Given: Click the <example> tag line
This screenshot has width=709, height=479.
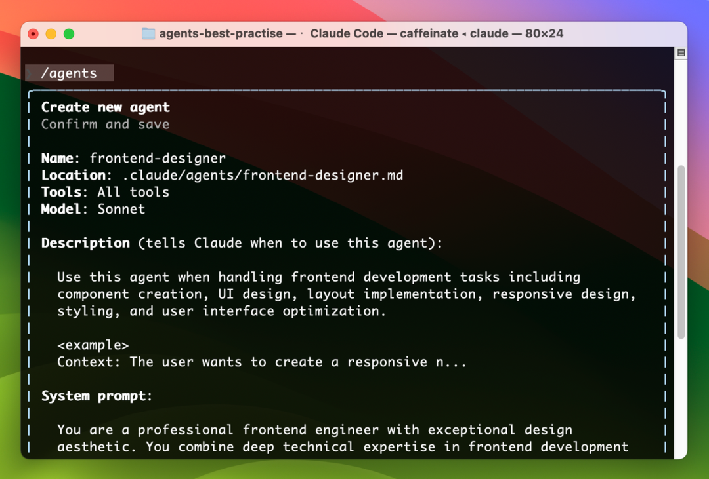Looking at the screenshot, I should coord(93,345).
